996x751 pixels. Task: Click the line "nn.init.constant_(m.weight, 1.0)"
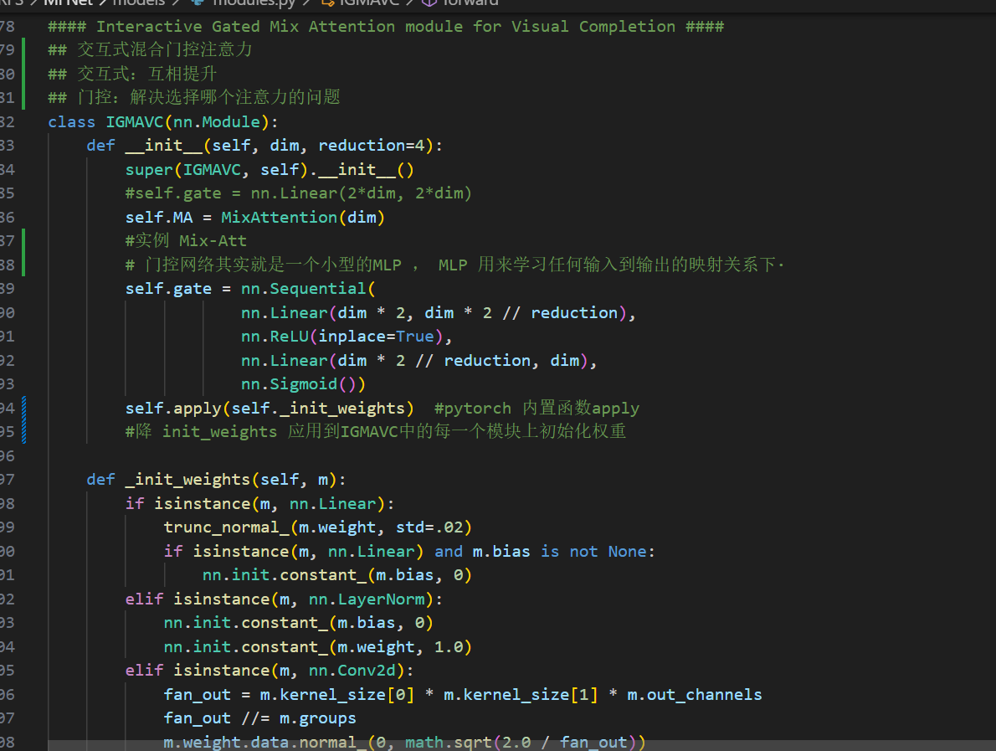click(x=317, y=646)
